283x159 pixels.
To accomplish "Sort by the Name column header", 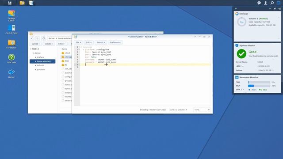I will [x=65, y=49].
